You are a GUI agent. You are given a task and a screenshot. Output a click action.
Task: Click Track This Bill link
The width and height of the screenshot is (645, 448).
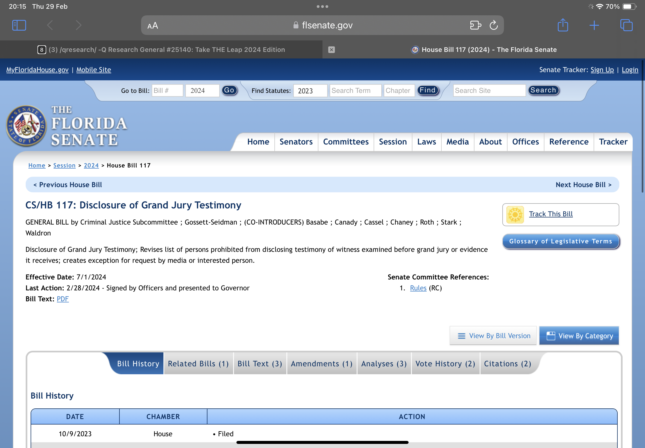551,214
